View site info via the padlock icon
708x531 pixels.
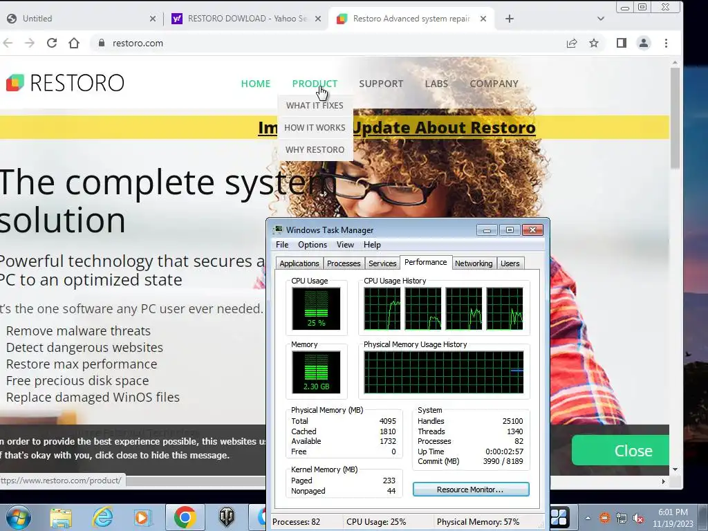pos(102,43)
